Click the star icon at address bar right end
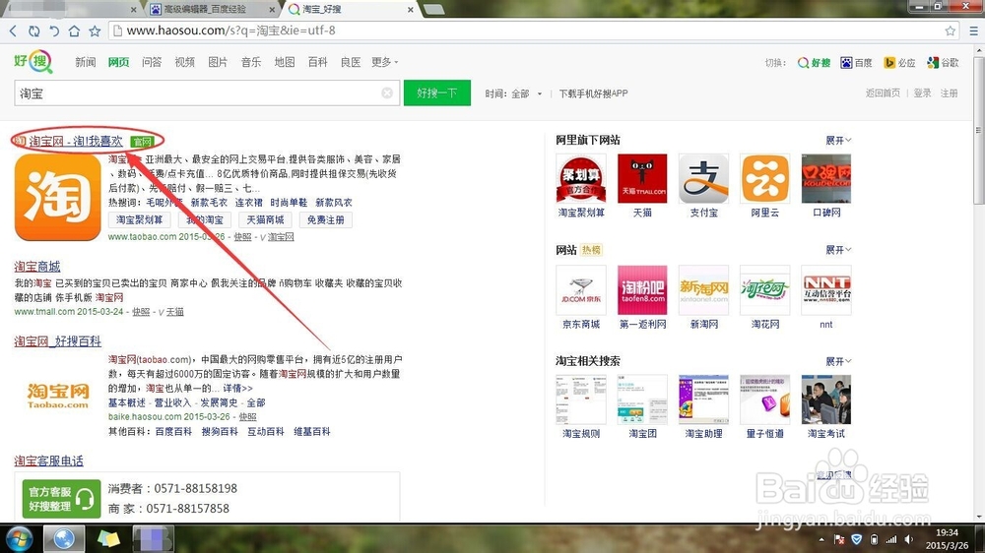 pos(951,31)
